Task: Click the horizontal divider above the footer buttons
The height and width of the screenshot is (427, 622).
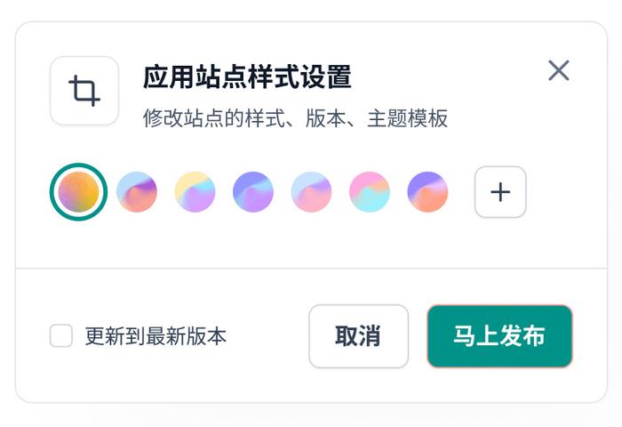Action: click(x=311, y=268)
